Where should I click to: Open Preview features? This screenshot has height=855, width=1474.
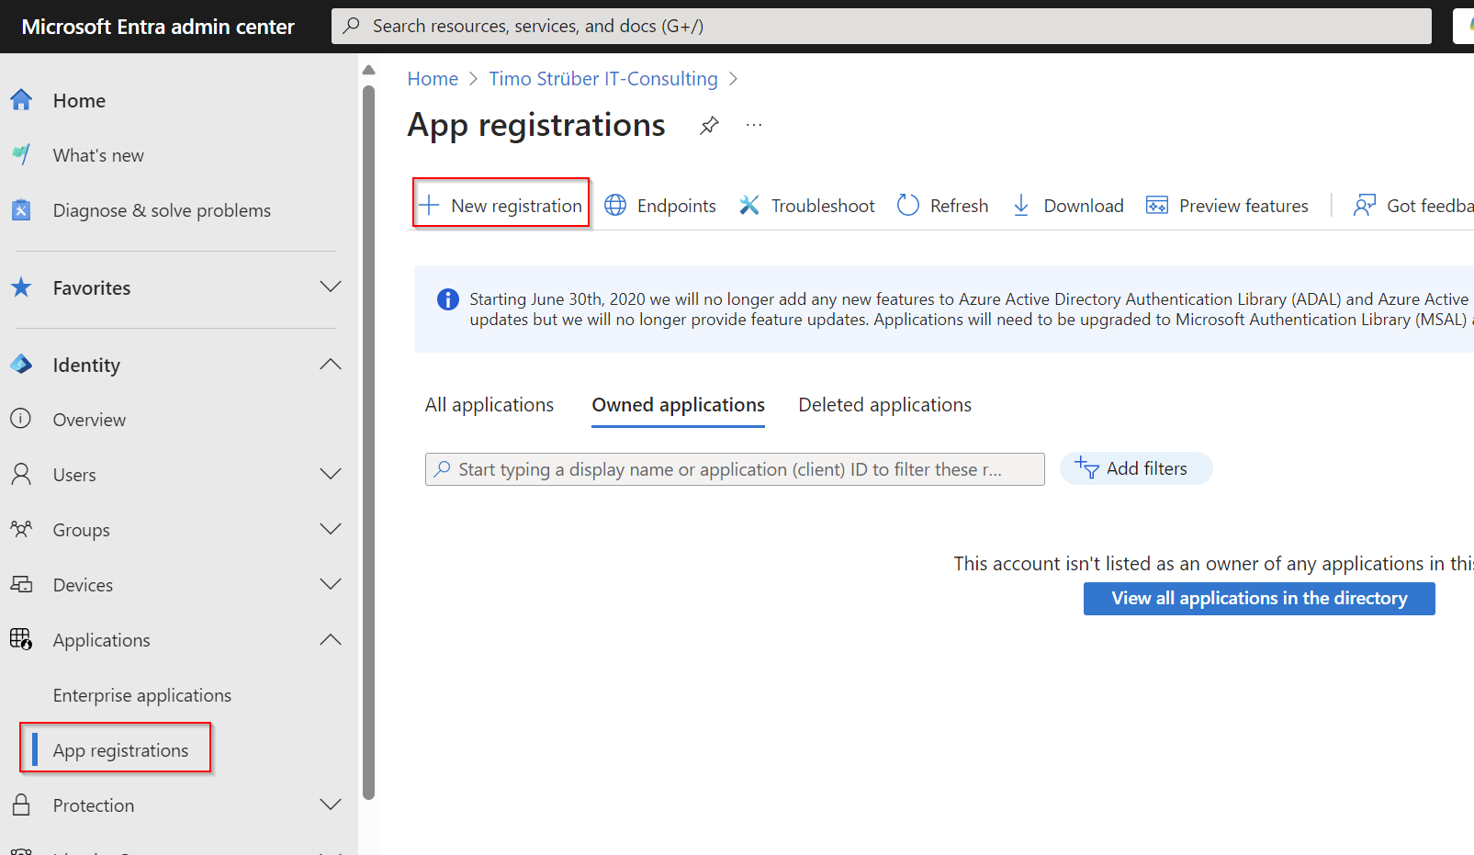point(1227,206)
